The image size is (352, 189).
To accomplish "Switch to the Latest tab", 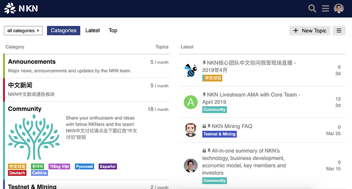I will tap(92, 30).
